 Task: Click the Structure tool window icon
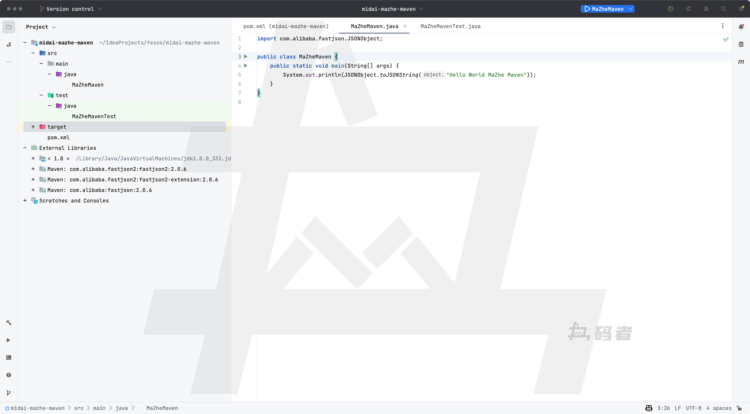coord(8,44)
